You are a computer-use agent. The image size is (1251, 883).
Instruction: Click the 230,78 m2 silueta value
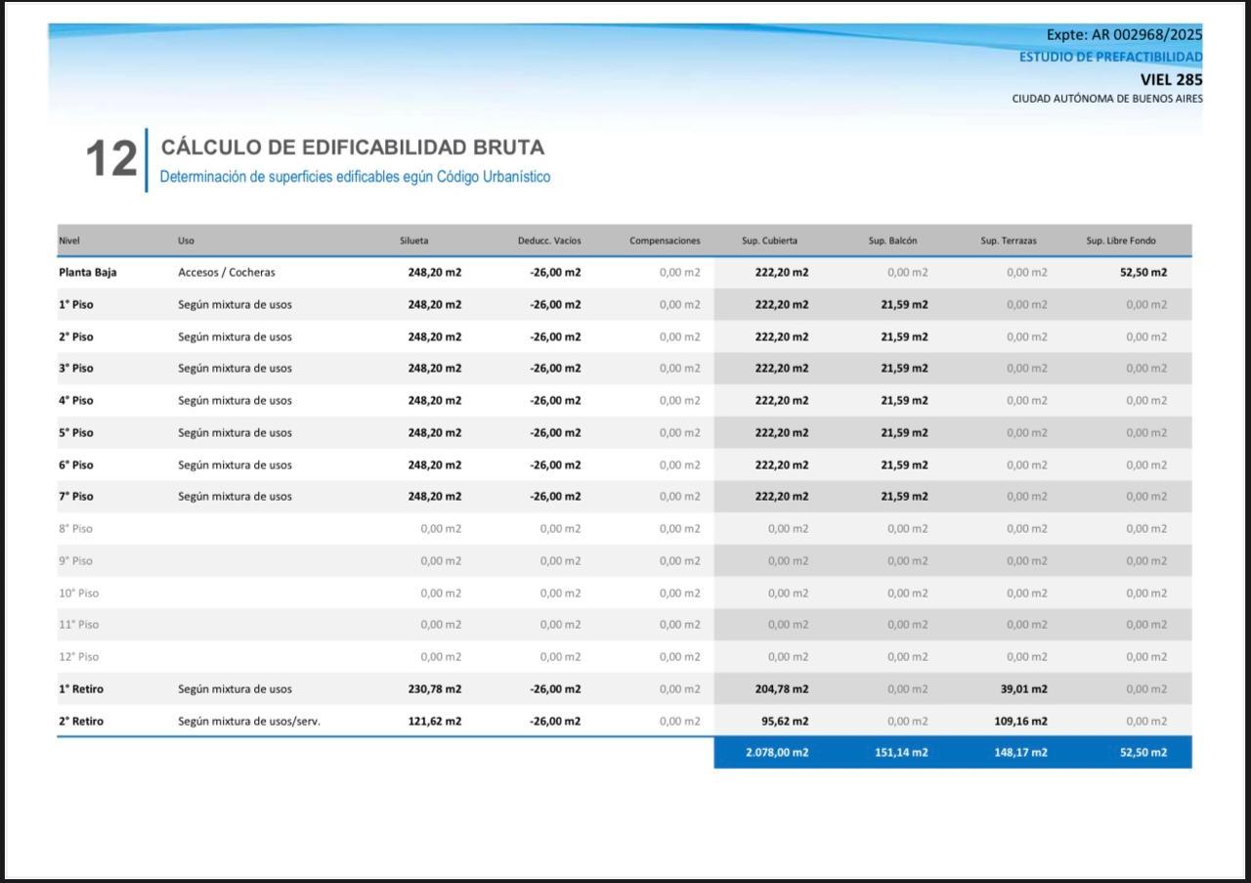click(x=435, y=689)
